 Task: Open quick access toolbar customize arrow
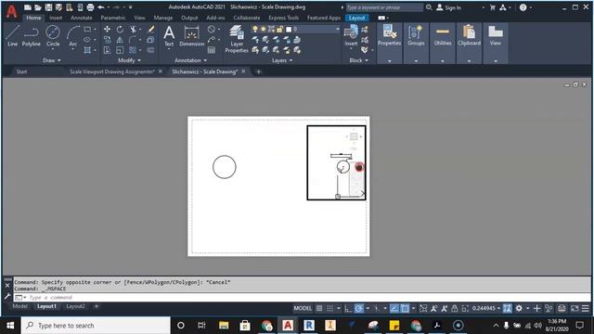coord(130,7)
